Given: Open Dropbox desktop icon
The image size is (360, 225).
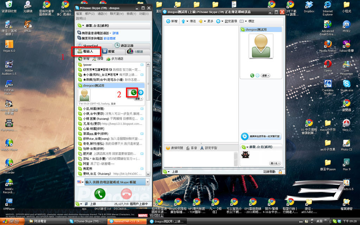Looking at the screenshot, I should [x=309, y=6].
